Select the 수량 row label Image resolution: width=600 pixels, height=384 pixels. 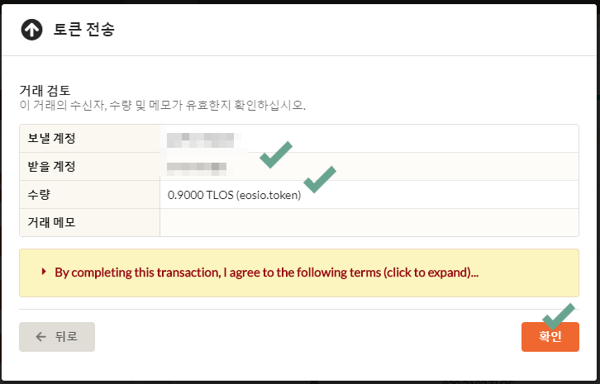pos(39,195)
